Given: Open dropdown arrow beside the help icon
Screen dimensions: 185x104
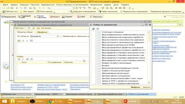Looking at the screenshot, I should tap(98, 9).
